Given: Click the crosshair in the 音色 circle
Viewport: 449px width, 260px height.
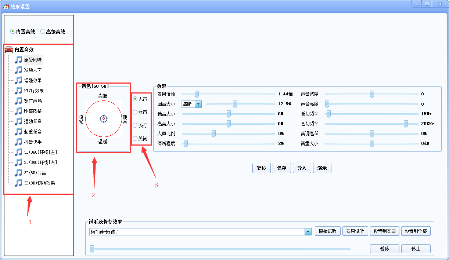Looking at the screenshot, I should [104, 118].
